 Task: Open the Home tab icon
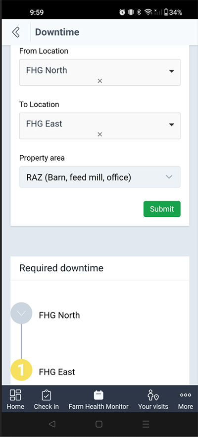point(15,395)
